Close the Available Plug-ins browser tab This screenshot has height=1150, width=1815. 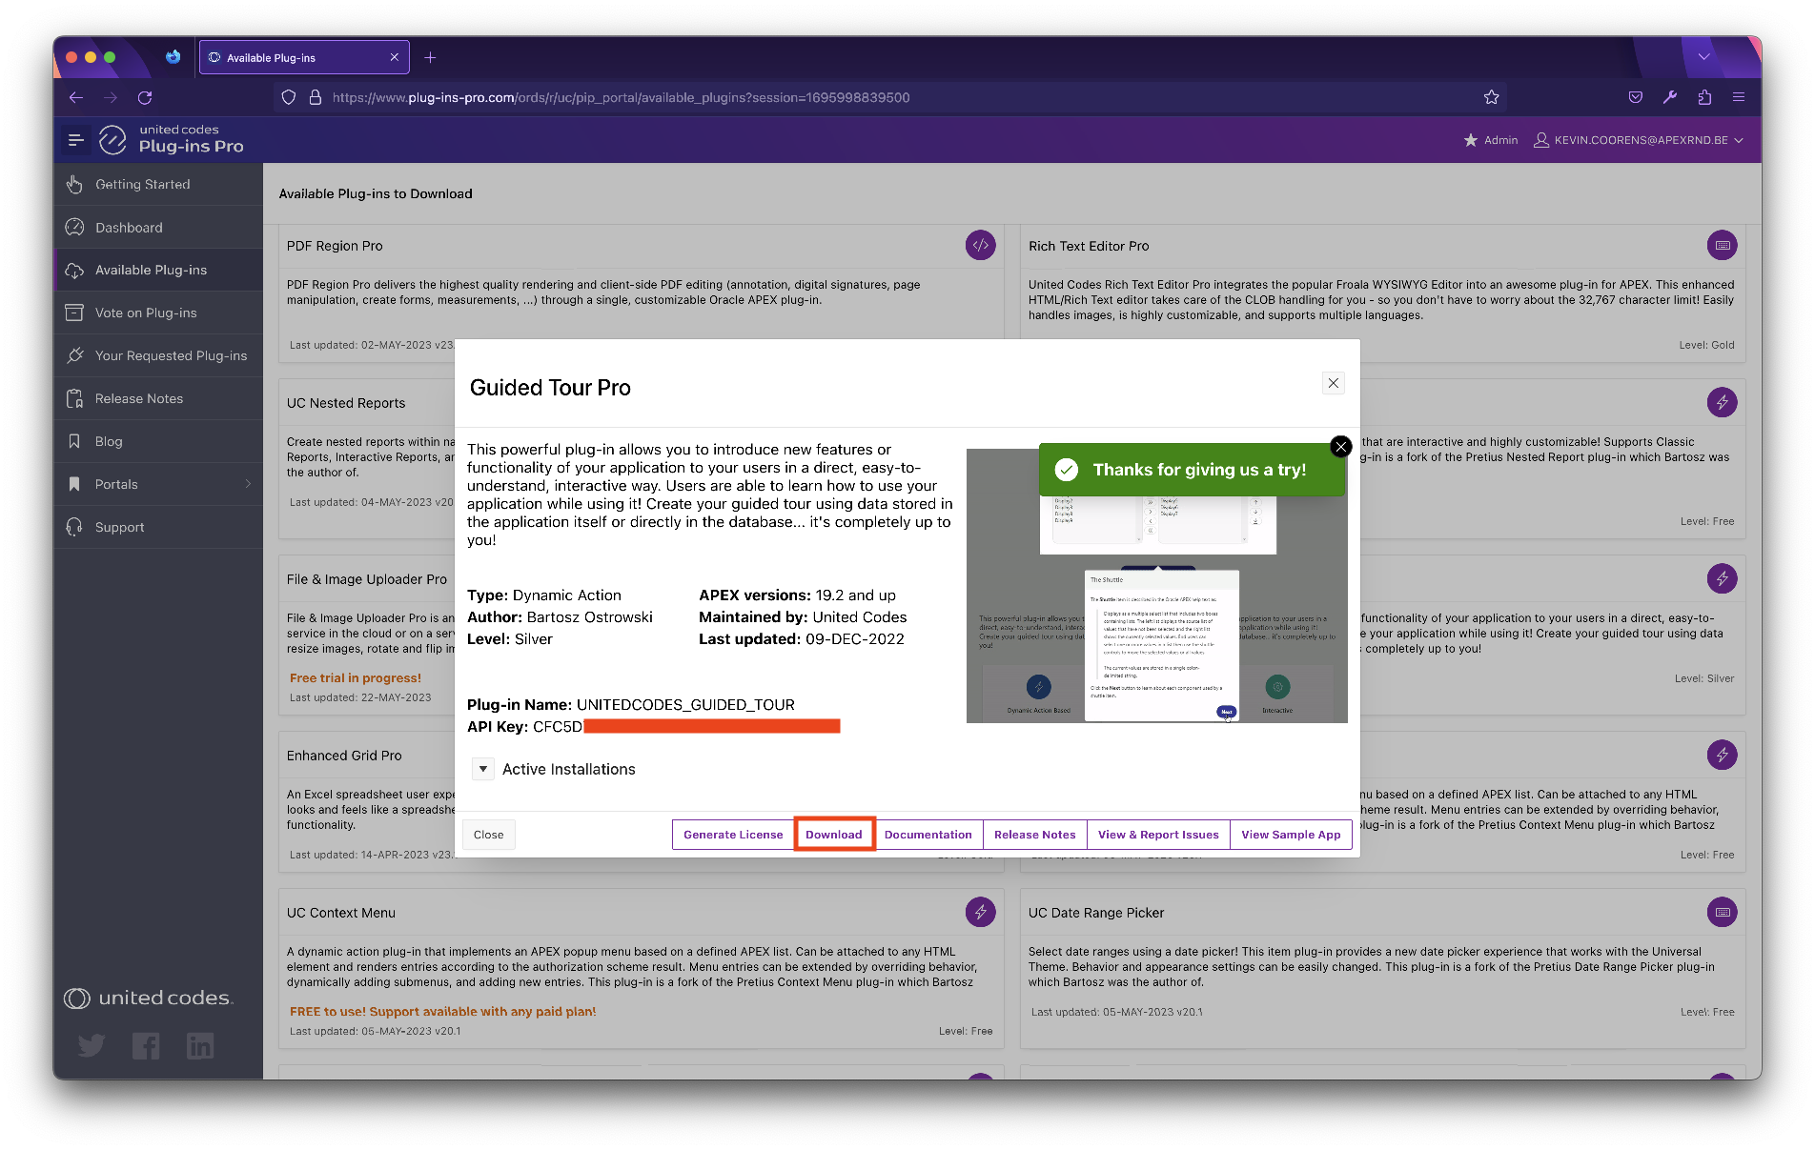(395, 57)
